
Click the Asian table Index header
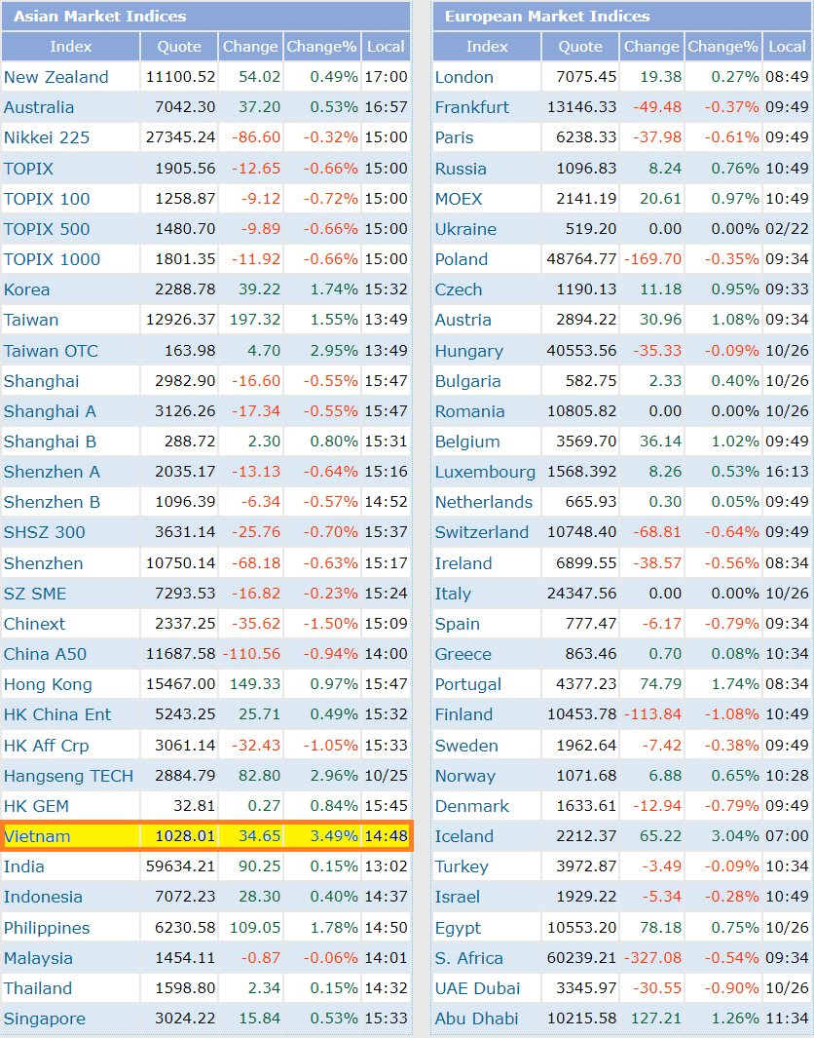point(71,47)
